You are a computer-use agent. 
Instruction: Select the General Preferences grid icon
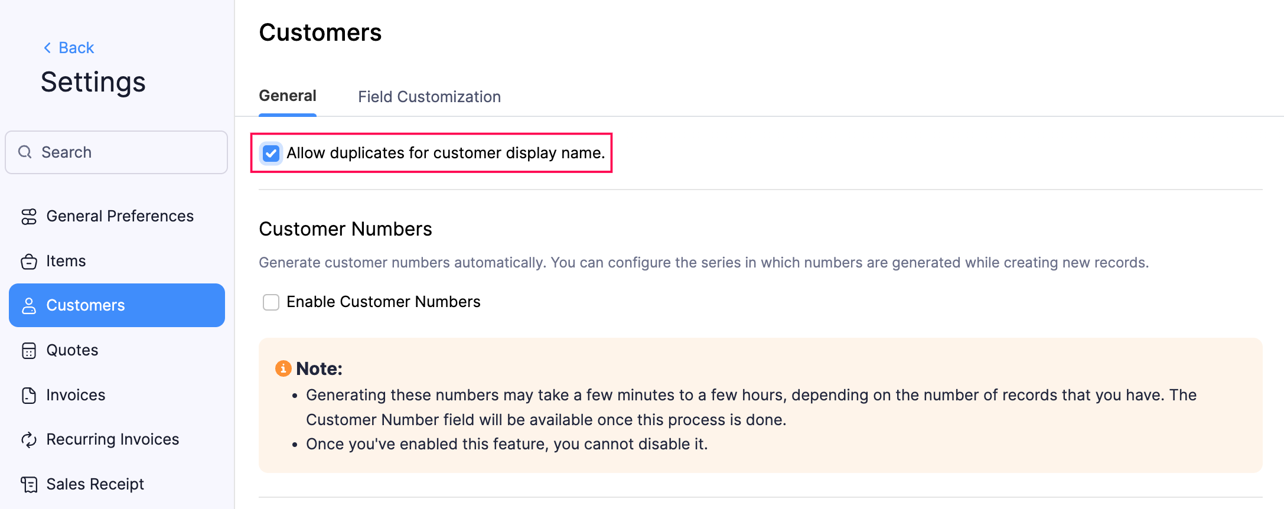coord(30,216)
